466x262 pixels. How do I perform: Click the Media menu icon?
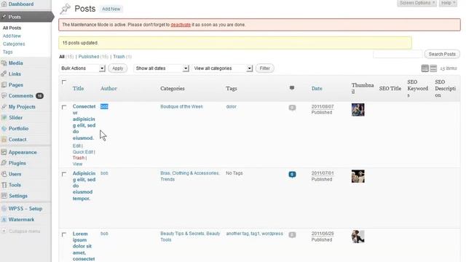[x=4, y=63]
